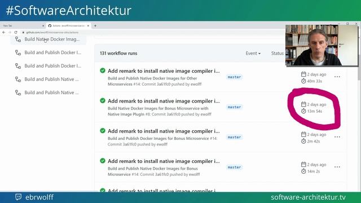Click workflow icon of the last sidebar entry

click(18, 92)
